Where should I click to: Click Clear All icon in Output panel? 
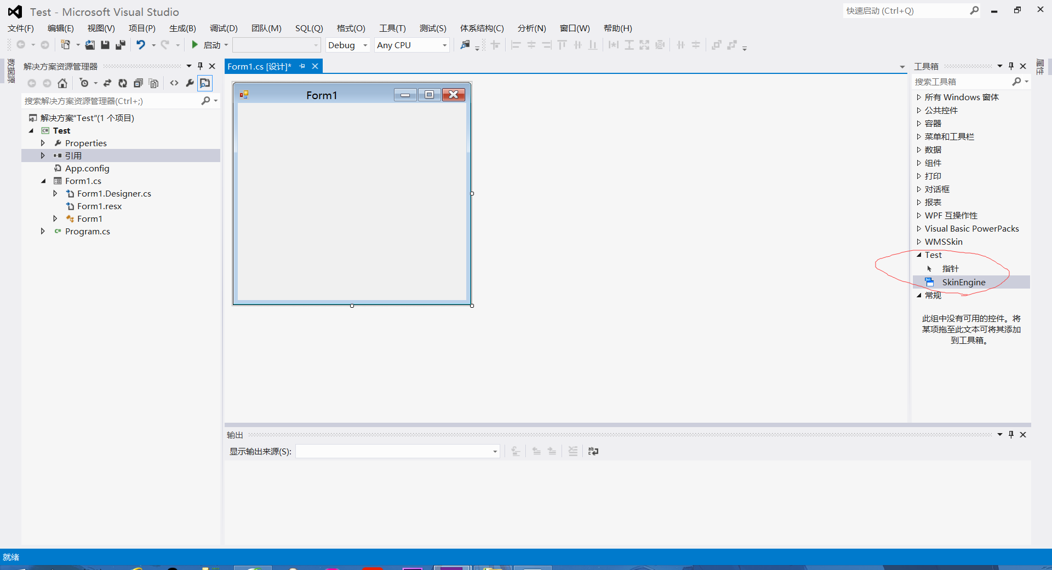pyautogui.click(x=573, y=451)
